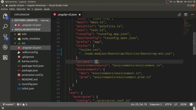Click the feedback smiley icon in status bar
The height and width of the screenshot is (110, 196).
(x=191, y=105)
